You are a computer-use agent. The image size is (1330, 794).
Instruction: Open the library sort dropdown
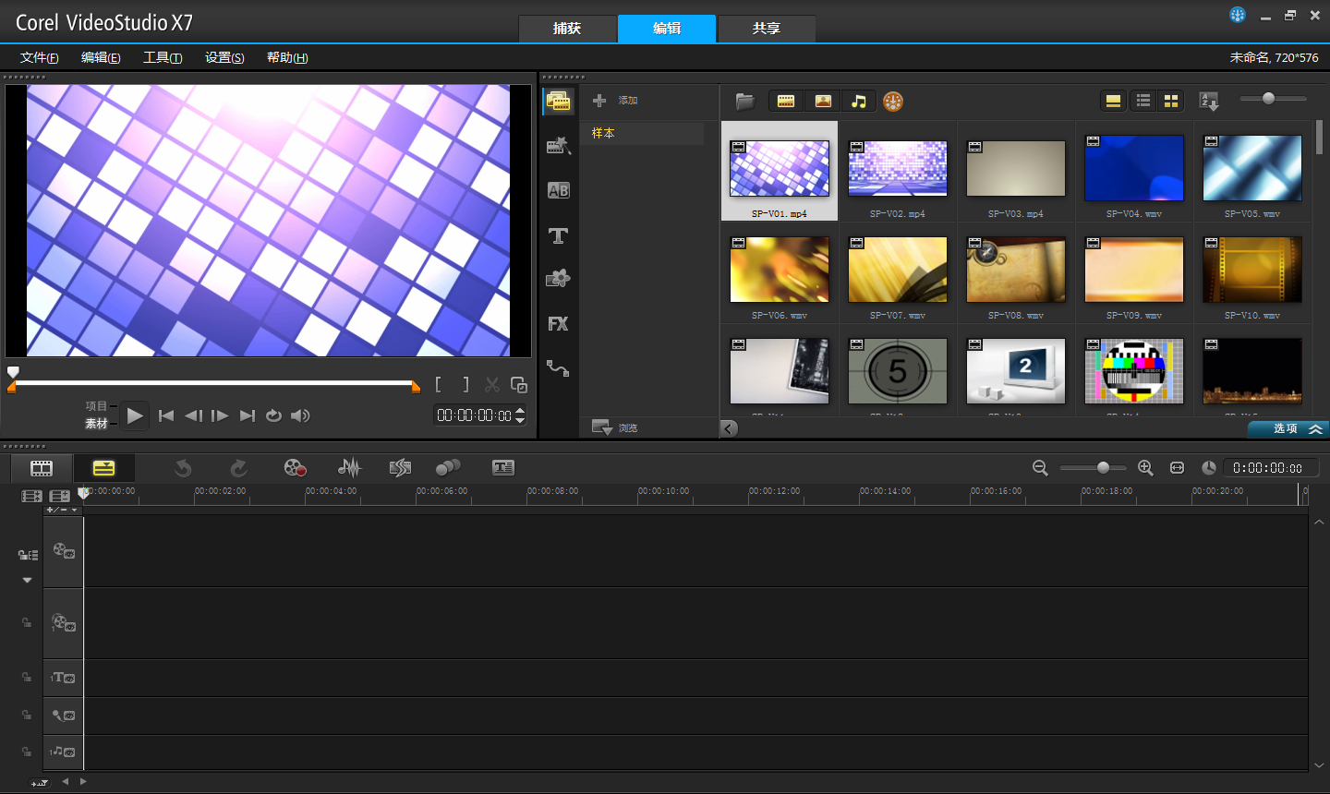tap(1208, 102)
